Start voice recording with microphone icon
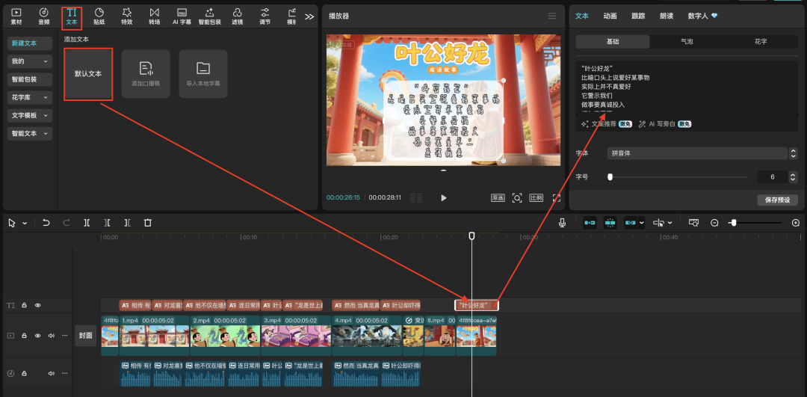 coord(563,223)
